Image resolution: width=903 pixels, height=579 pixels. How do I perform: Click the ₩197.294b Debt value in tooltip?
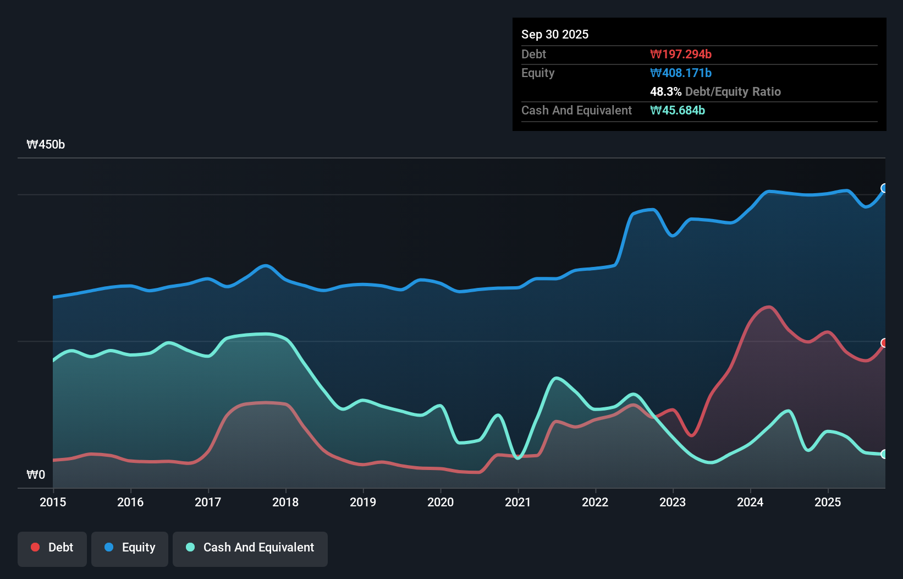click(681, 54)
